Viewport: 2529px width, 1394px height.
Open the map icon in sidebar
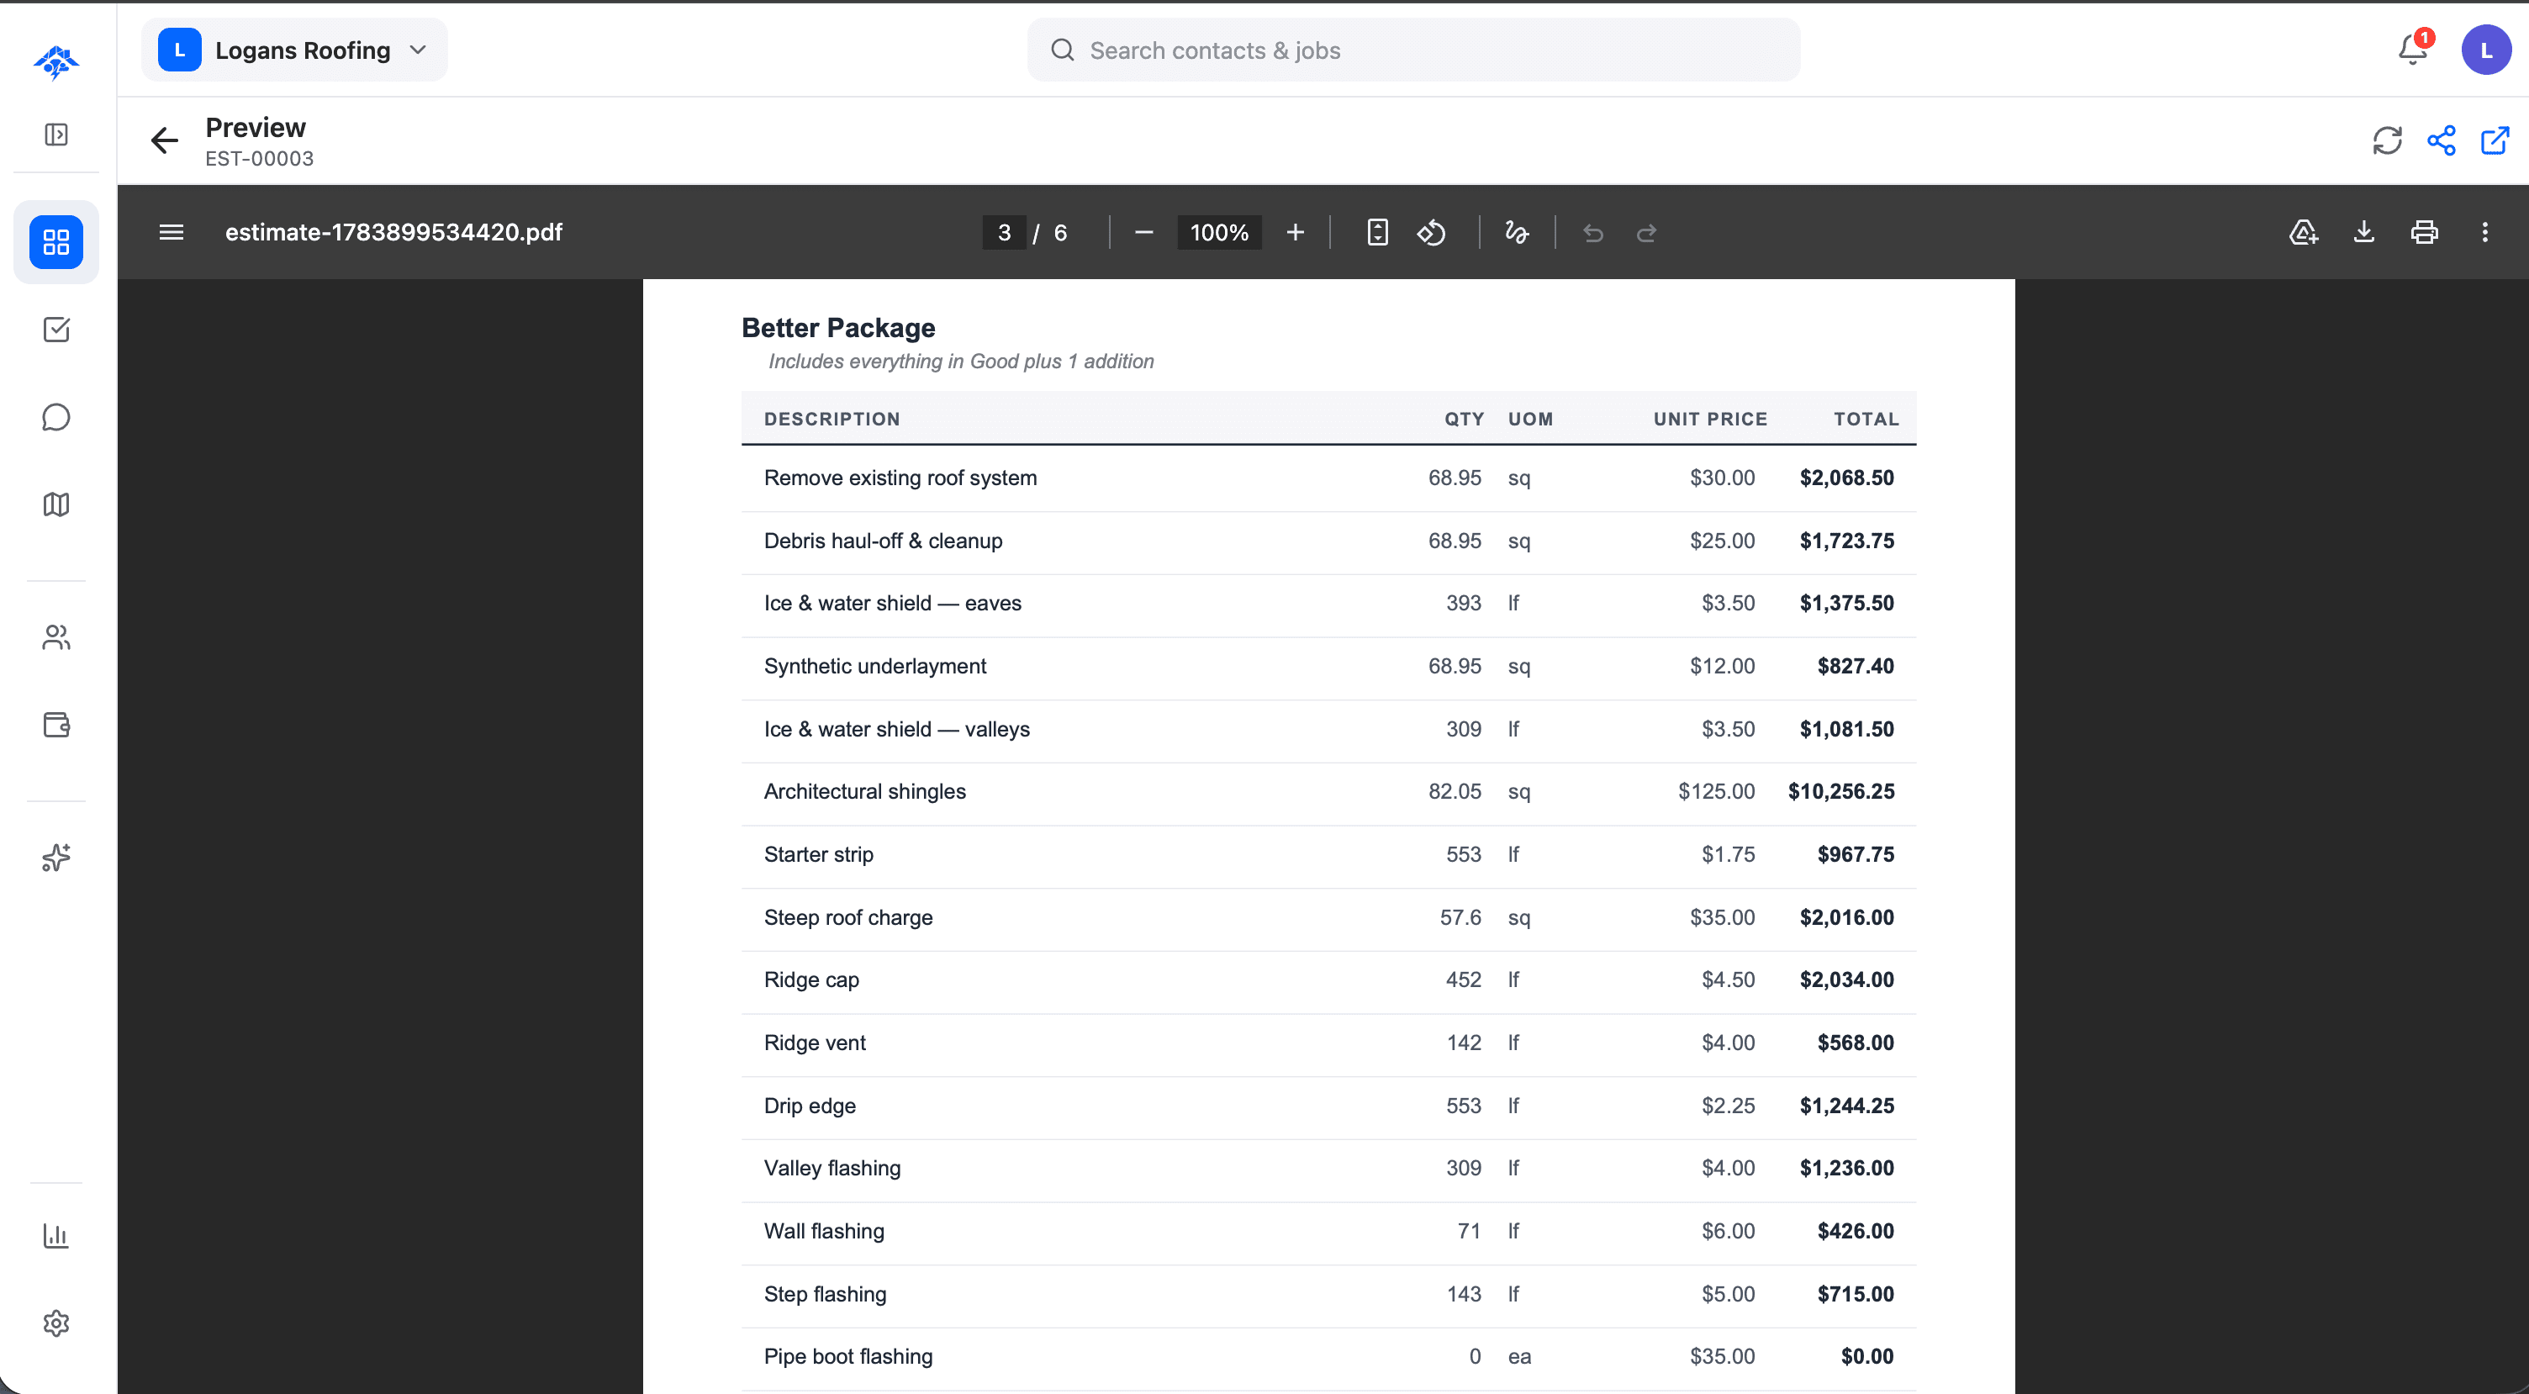(x=57, y=504)
